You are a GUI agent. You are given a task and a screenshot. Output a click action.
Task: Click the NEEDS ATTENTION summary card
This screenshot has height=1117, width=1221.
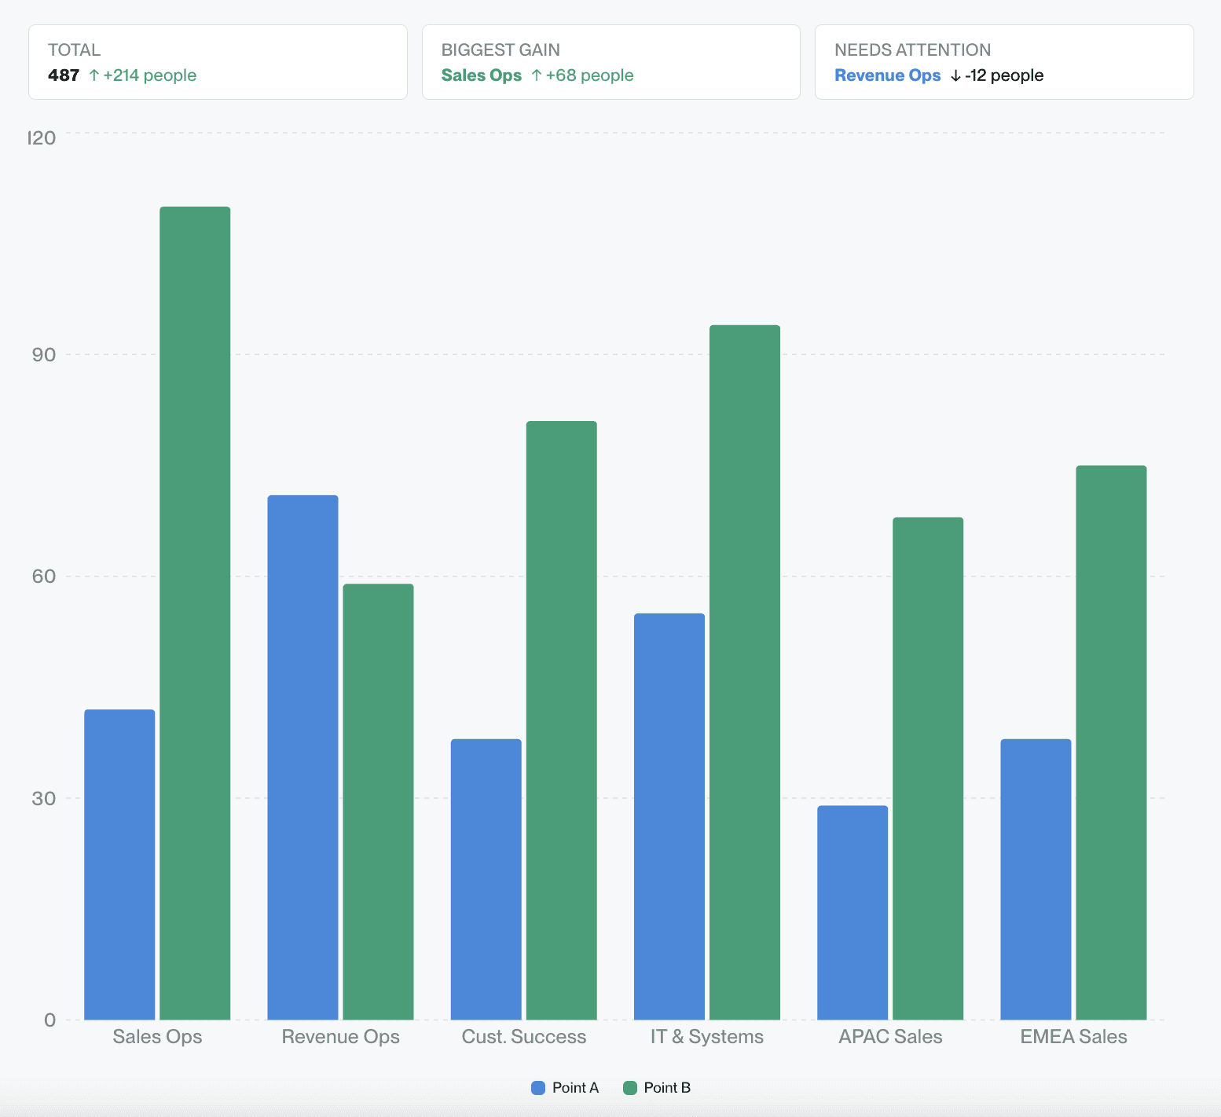1004,62
